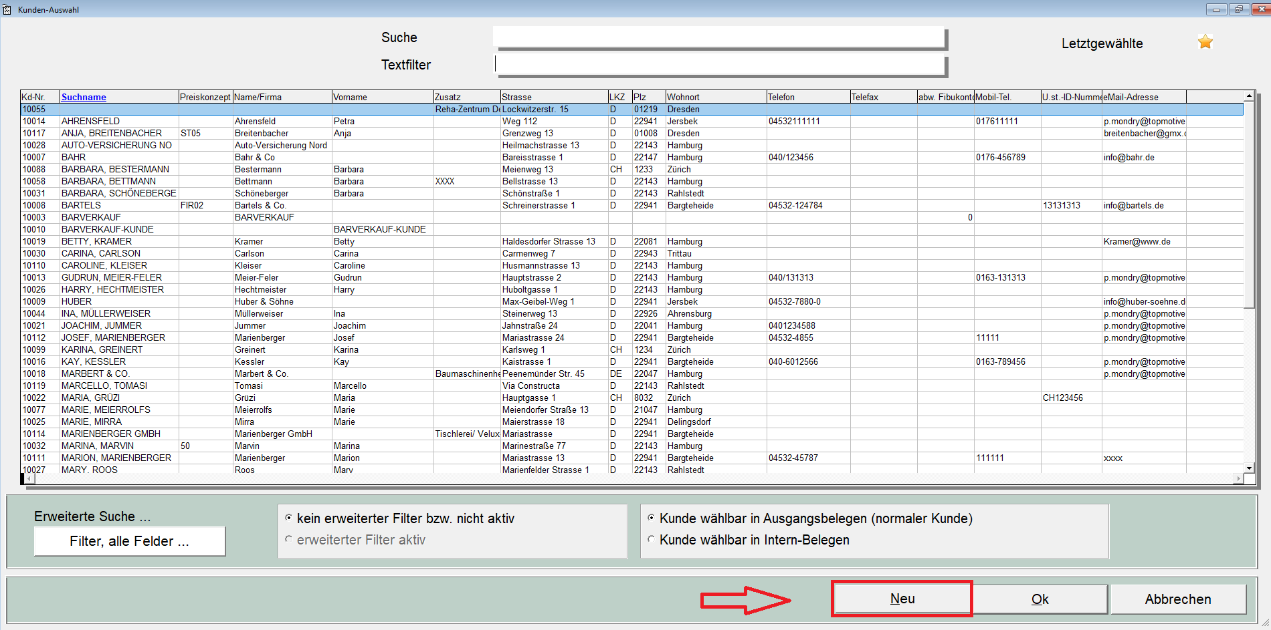This screenshot has height=630, width=1271.
Task: Select row 'KAY, KESSLER'
Action: 632,361
